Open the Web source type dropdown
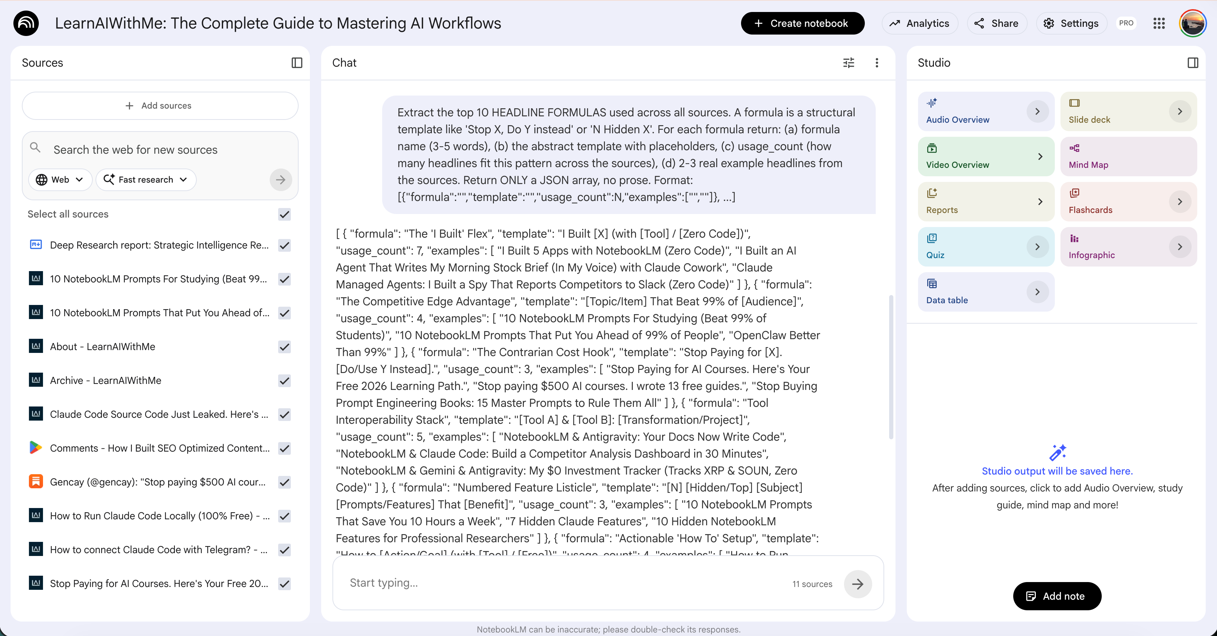 coord(60,179)
